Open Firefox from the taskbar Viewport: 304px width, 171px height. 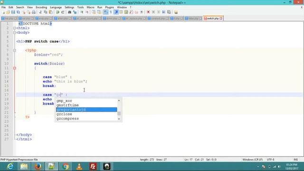tap(38, 167)
